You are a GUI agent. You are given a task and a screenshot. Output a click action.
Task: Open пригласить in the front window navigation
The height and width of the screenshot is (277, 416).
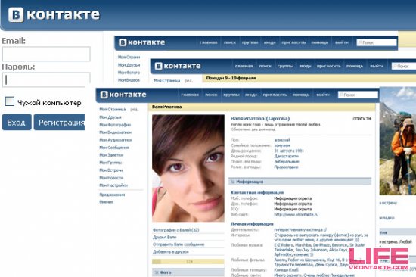coord(275,95)
